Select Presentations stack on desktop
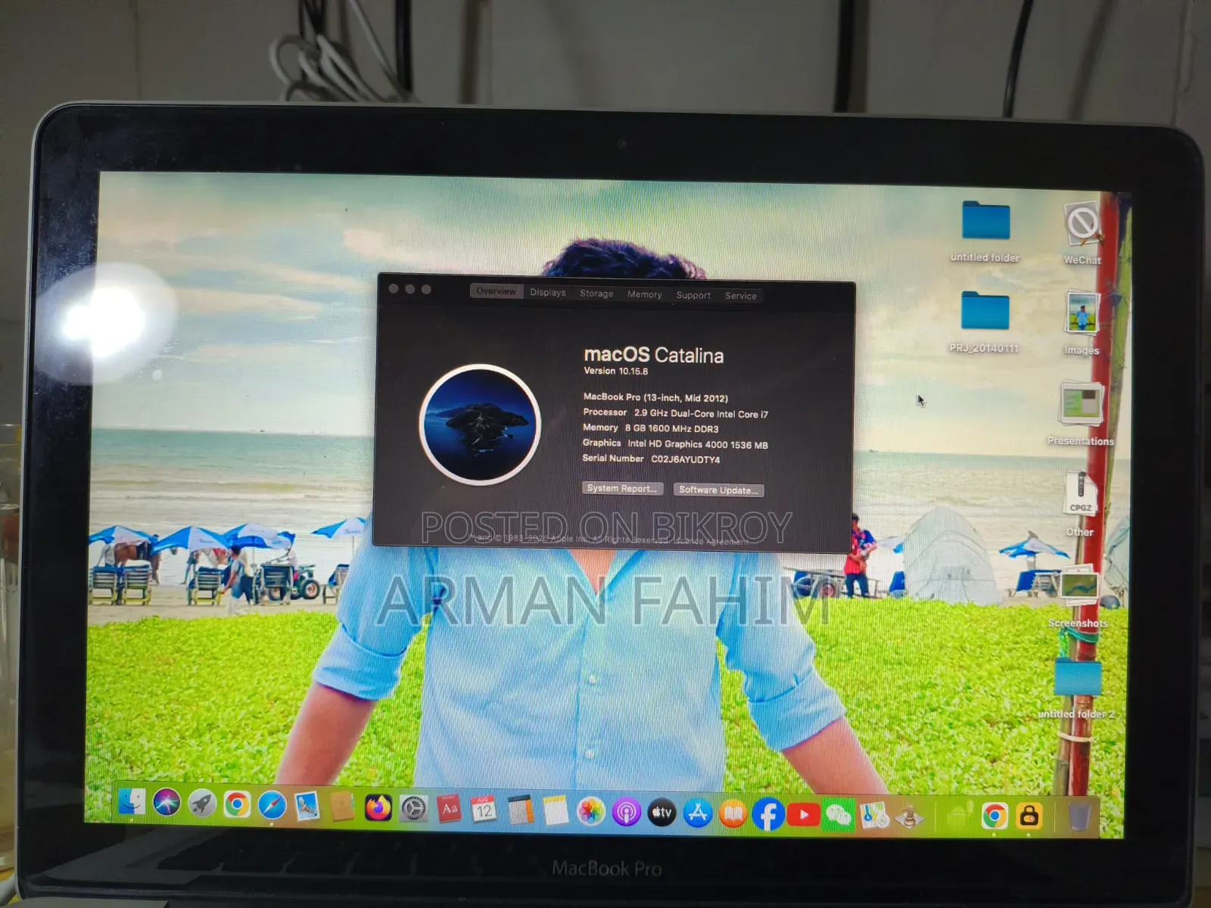The width and height of the screenshot is (1211, 908). click(x=1081, y=414)
